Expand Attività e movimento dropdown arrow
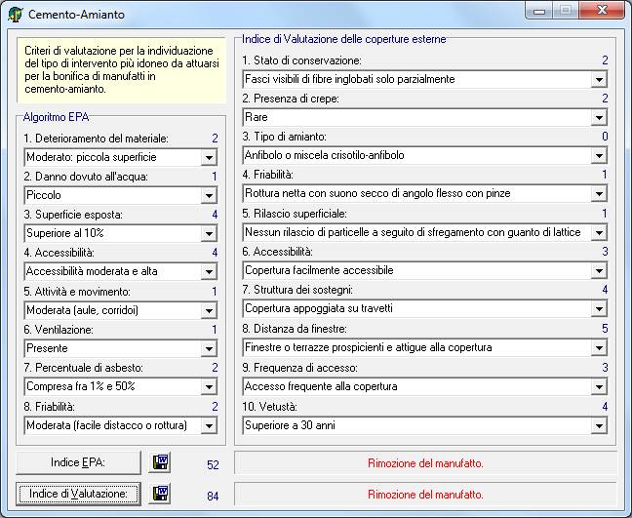 [209, 310]
